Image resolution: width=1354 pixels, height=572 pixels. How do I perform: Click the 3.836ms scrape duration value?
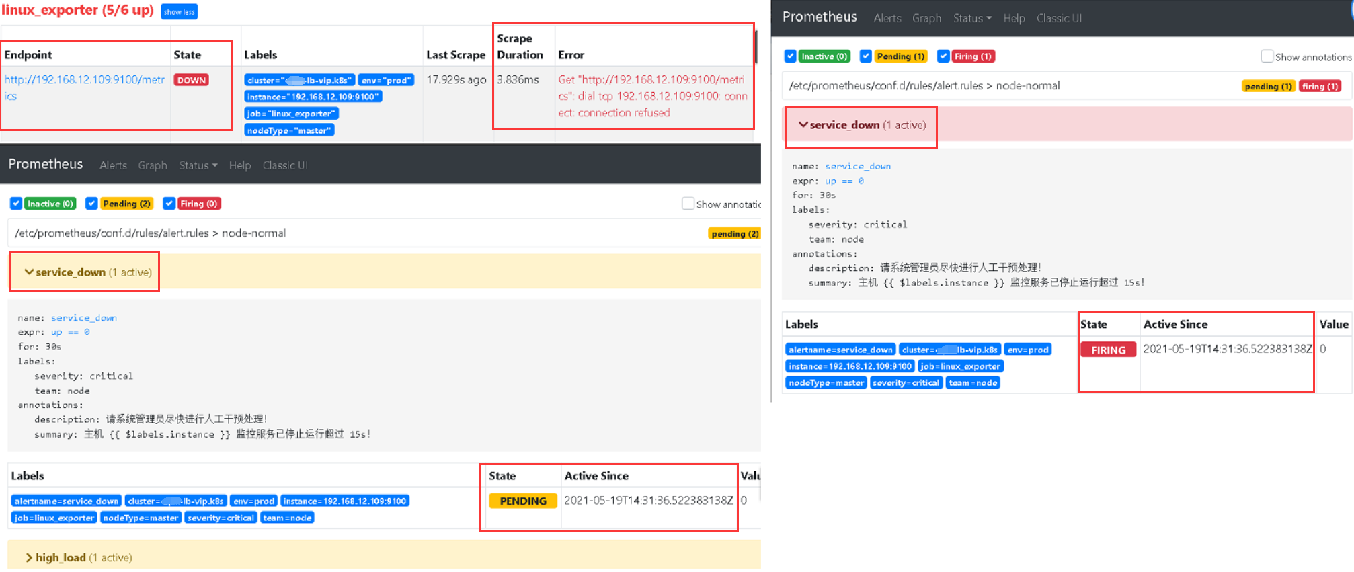tap(518, 79)
